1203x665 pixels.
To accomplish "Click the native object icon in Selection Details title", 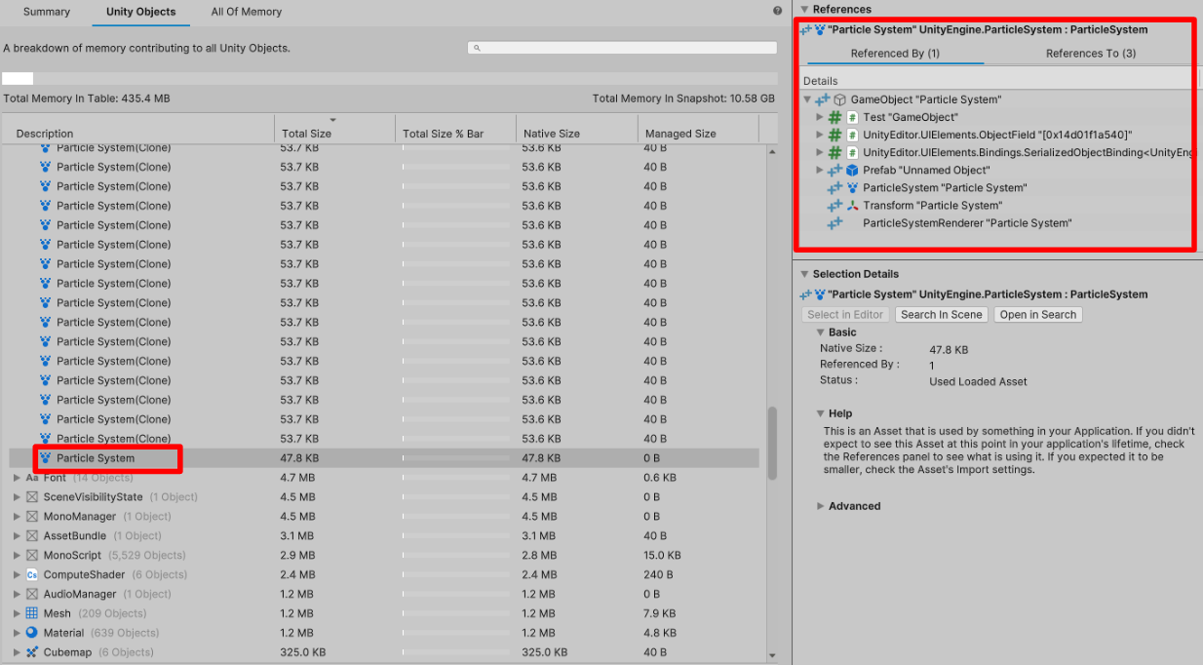I will coord(805,294).
